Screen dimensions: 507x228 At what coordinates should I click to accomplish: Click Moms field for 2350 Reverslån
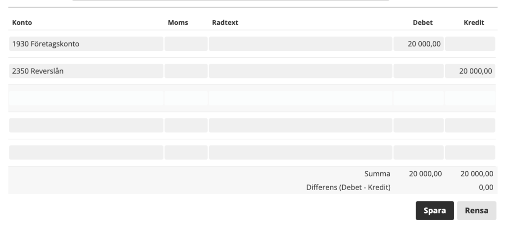[x=186, y=71]
